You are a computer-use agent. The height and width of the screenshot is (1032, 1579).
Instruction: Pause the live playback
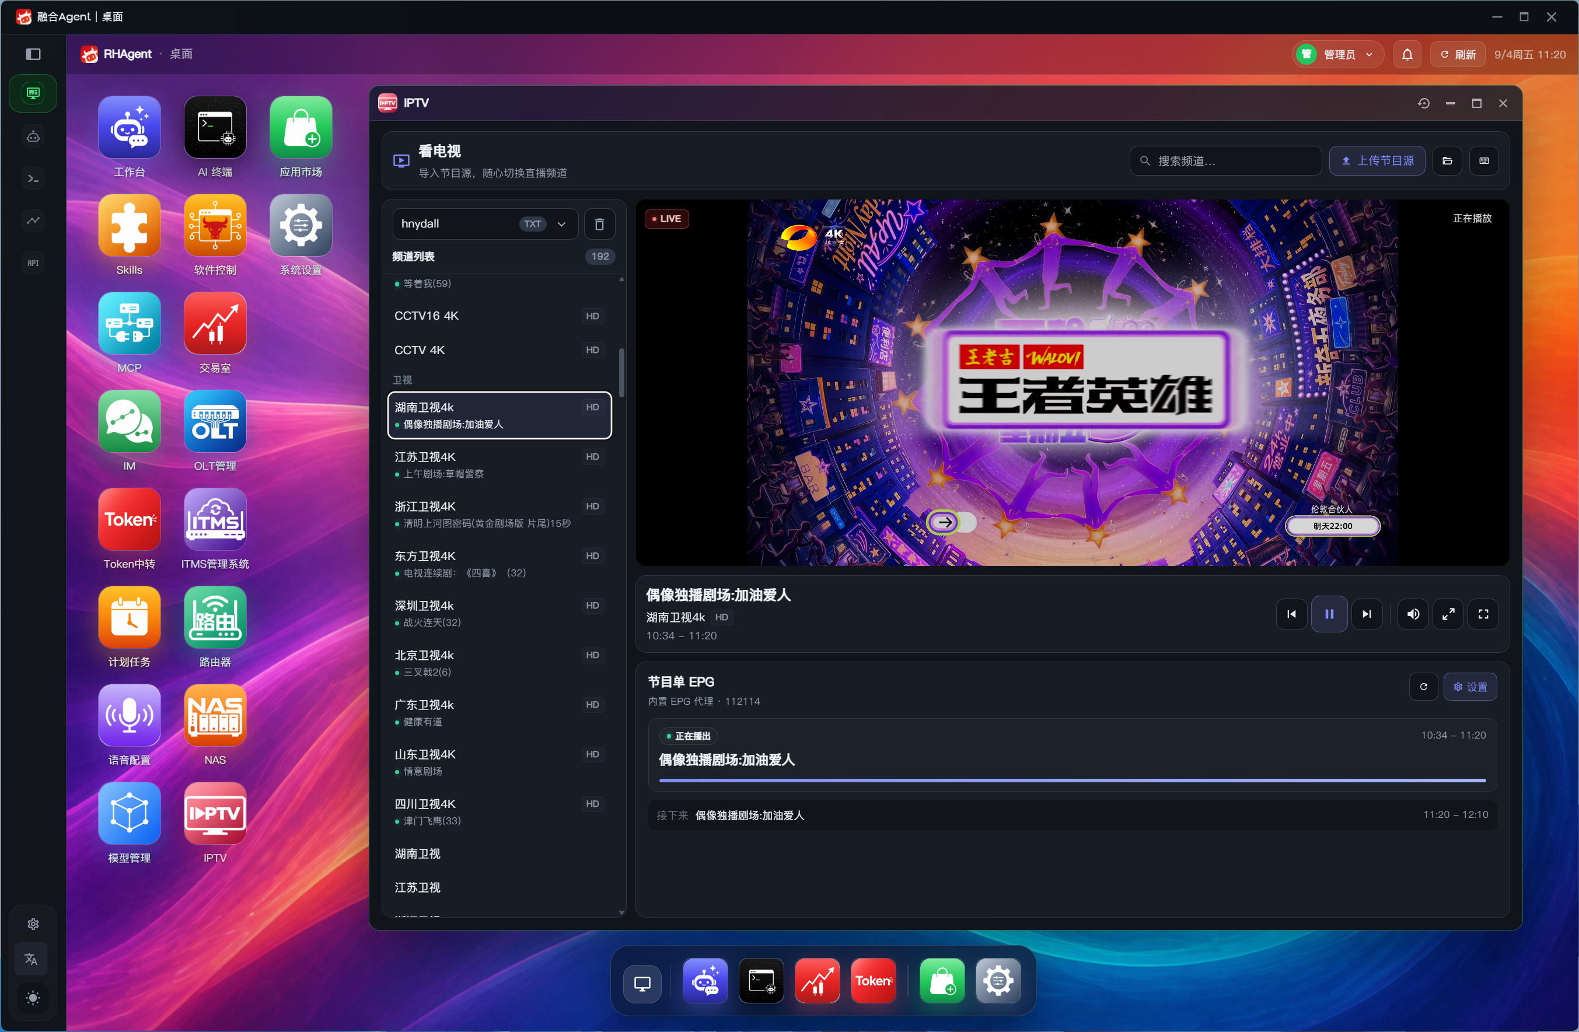(1329, 614)
